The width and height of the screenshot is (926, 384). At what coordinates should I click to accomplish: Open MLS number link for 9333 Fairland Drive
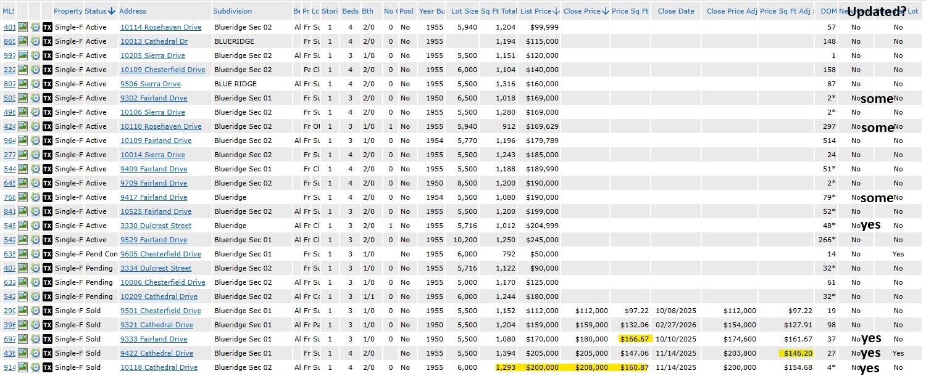9,339
